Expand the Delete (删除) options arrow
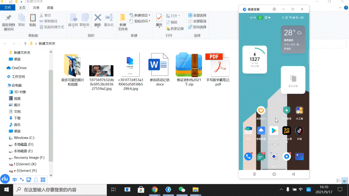The height and width of the screenshot is (196, 349). tap(98, 27)
